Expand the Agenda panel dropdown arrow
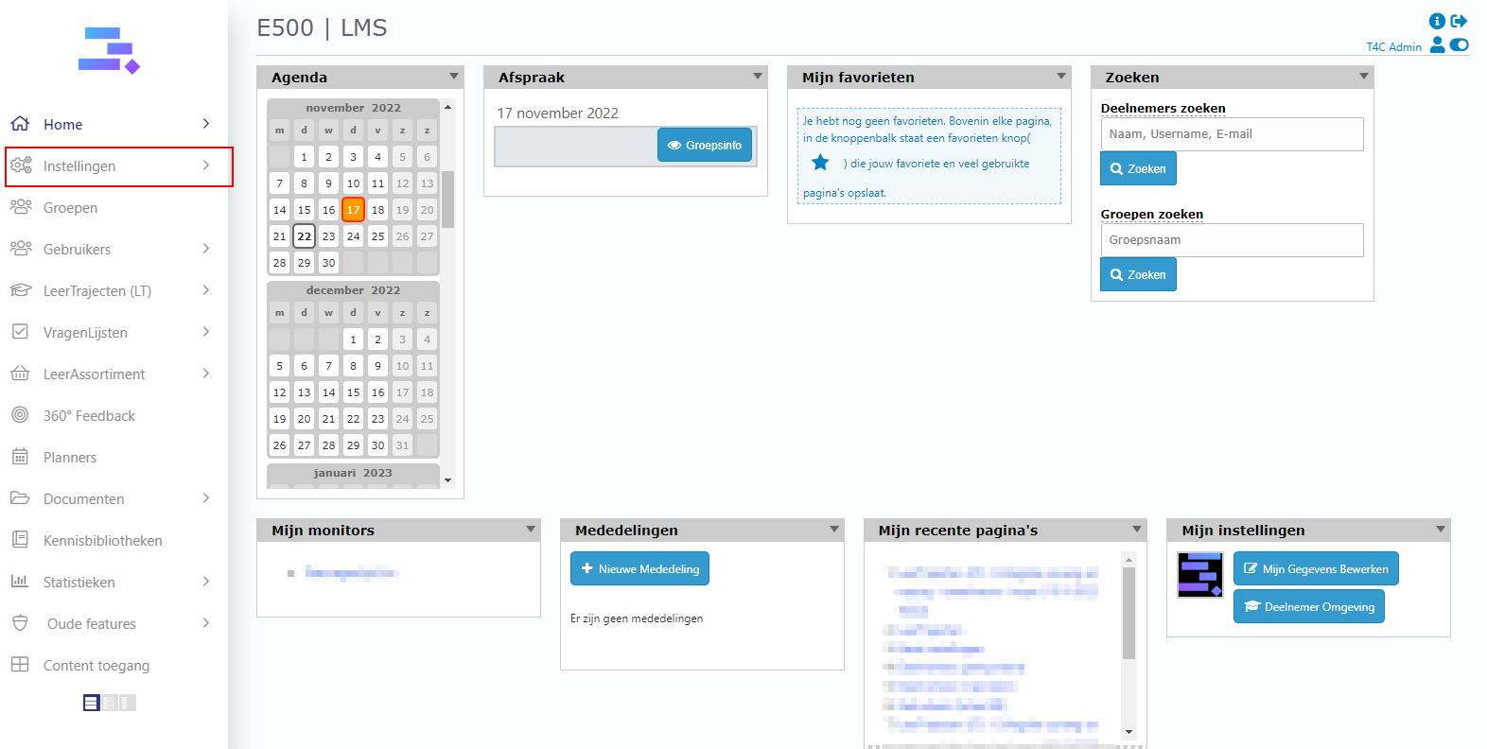Image resolution: width=1487 pixels, height=749 pixels. [454, 77]
